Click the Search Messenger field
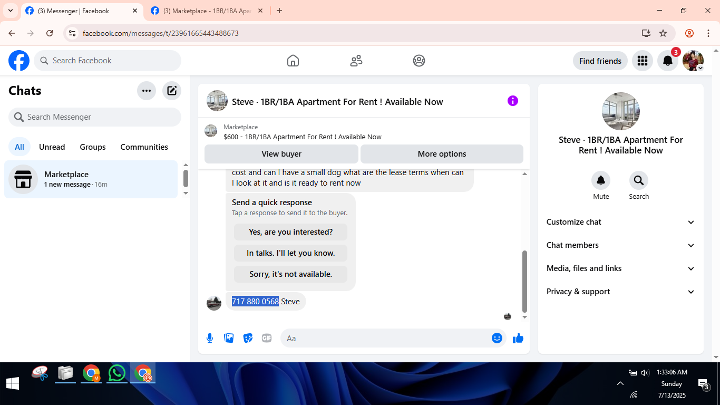 pos(95,117)
